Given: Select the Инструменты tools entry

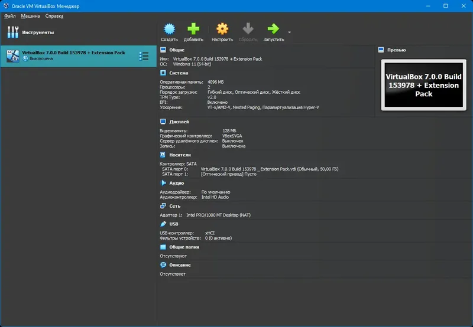Looking at the screenshot, I should pyautogui.click(x=79, y=32).
